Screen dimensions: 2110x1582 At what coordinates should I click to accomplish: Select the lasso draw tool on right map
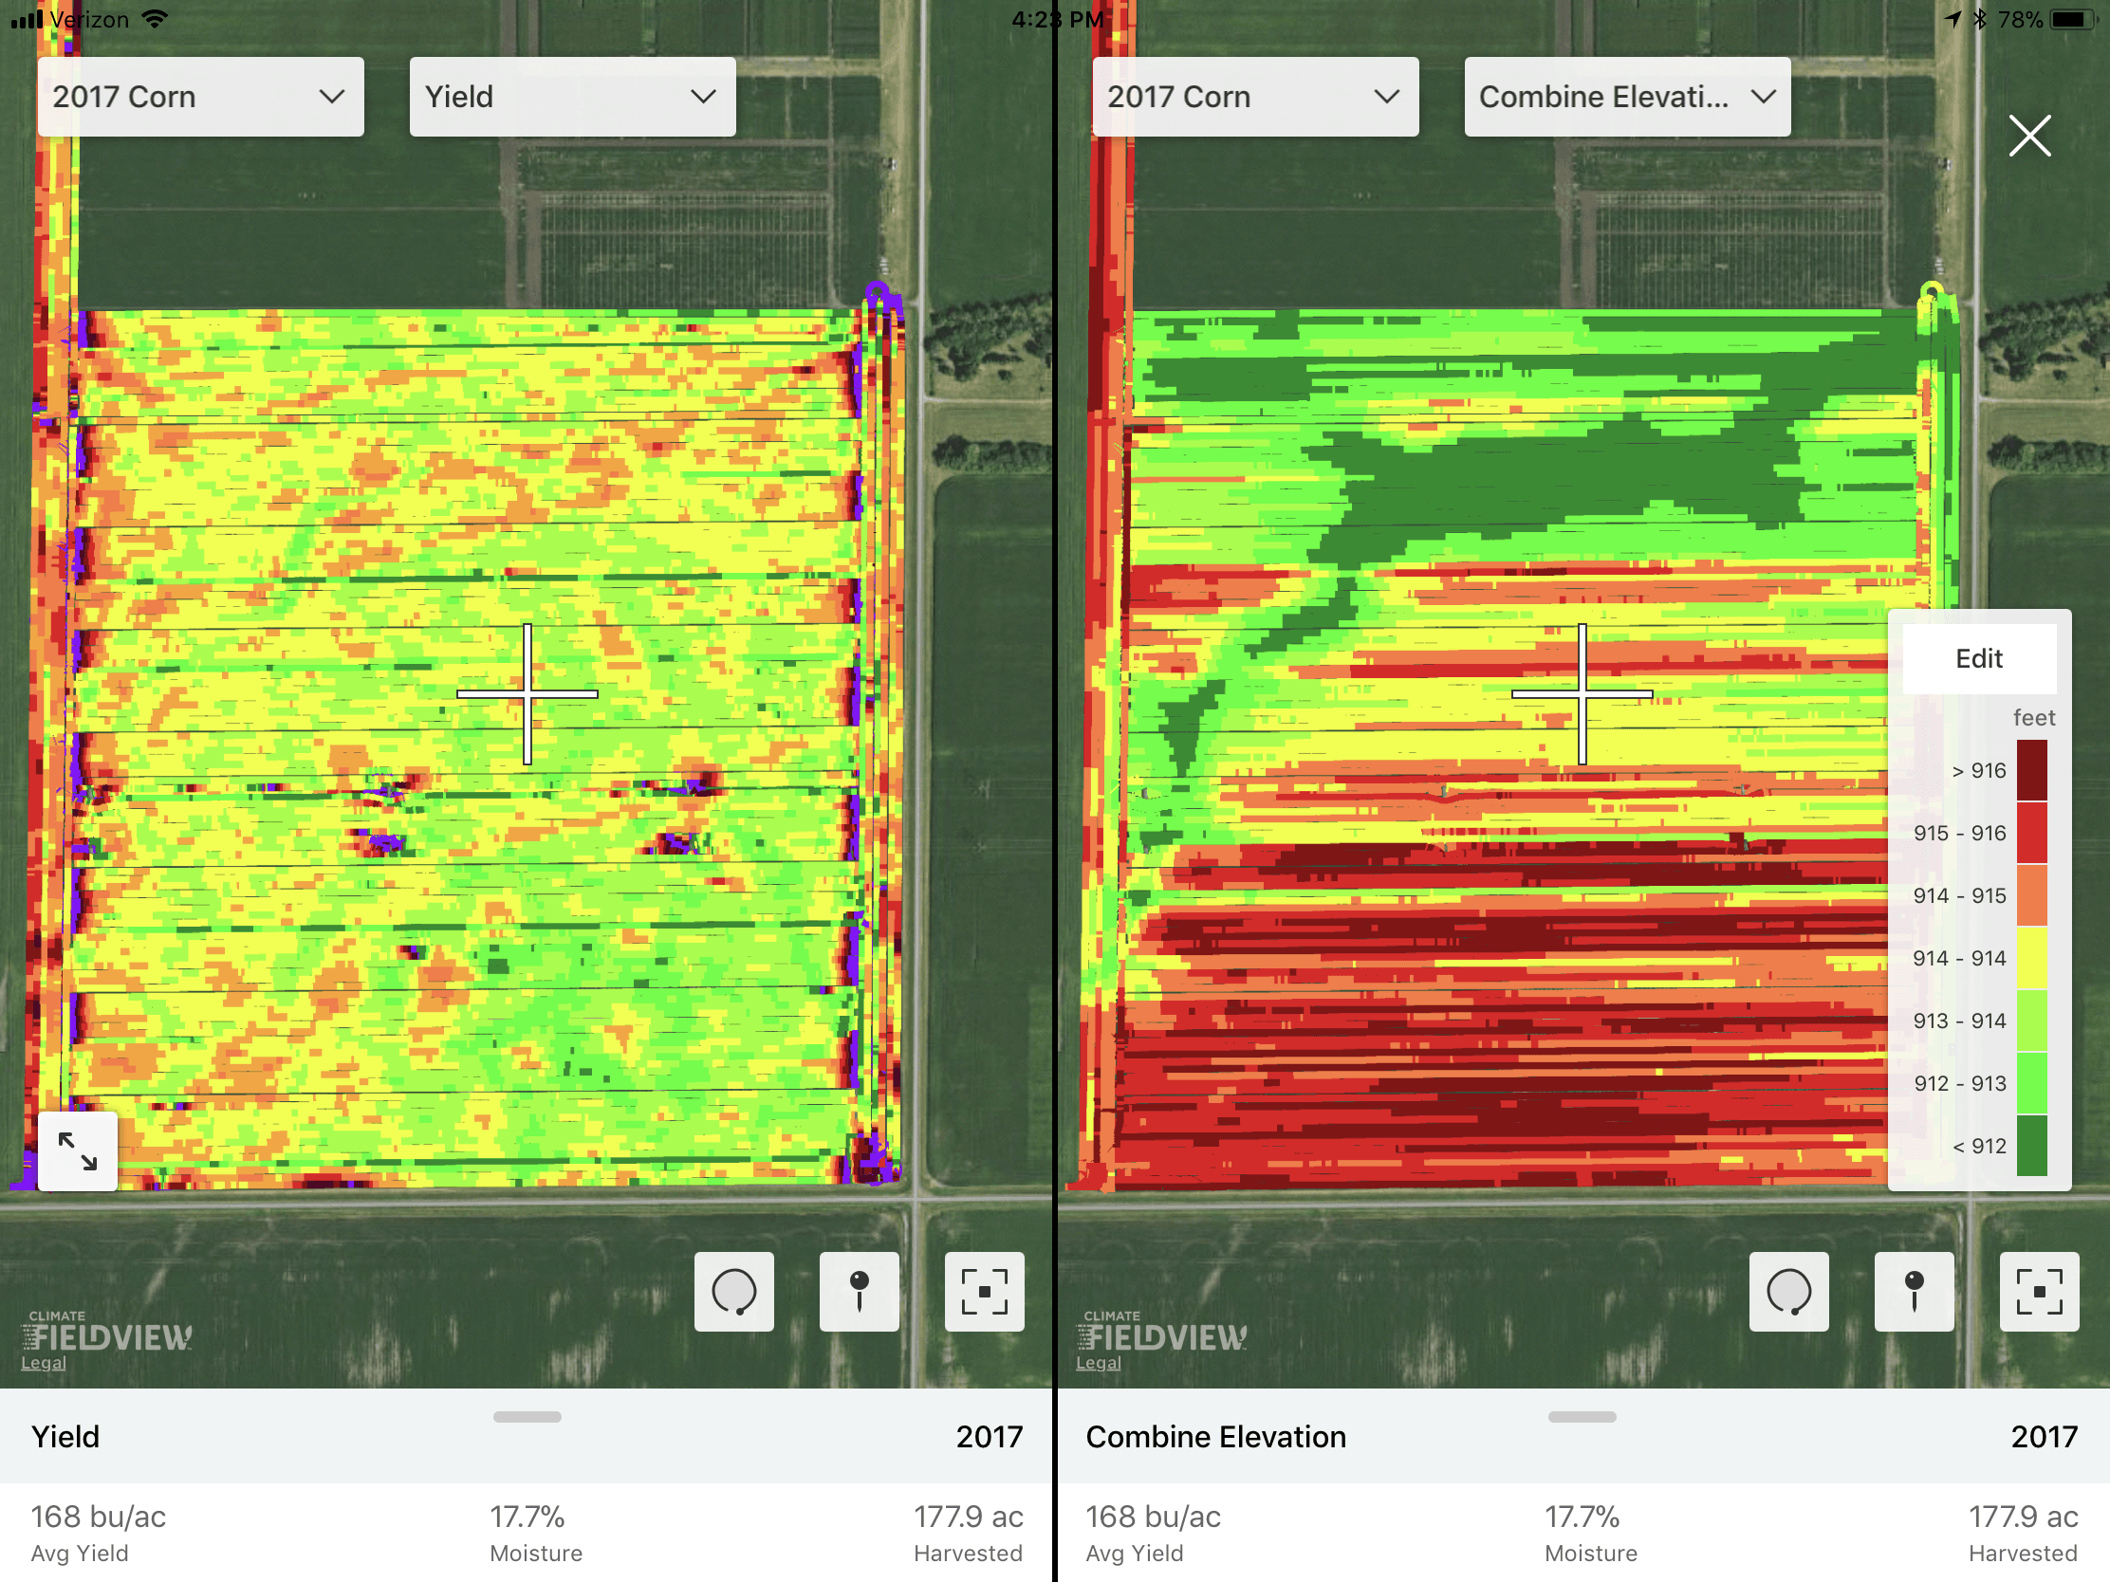(1788, 1291)
